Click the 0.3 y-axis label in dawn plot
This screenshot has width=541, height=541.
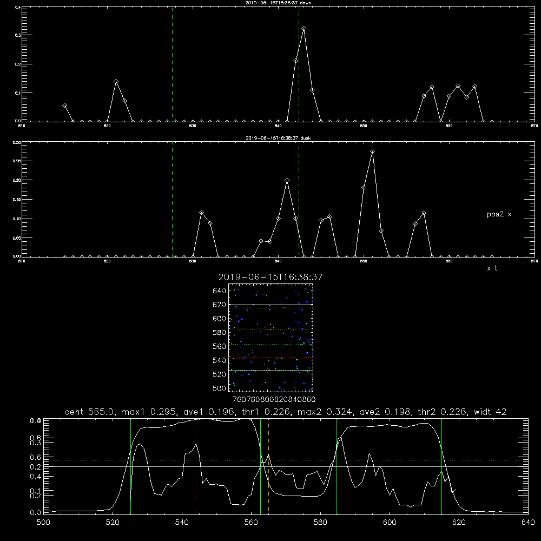(17, 35)
